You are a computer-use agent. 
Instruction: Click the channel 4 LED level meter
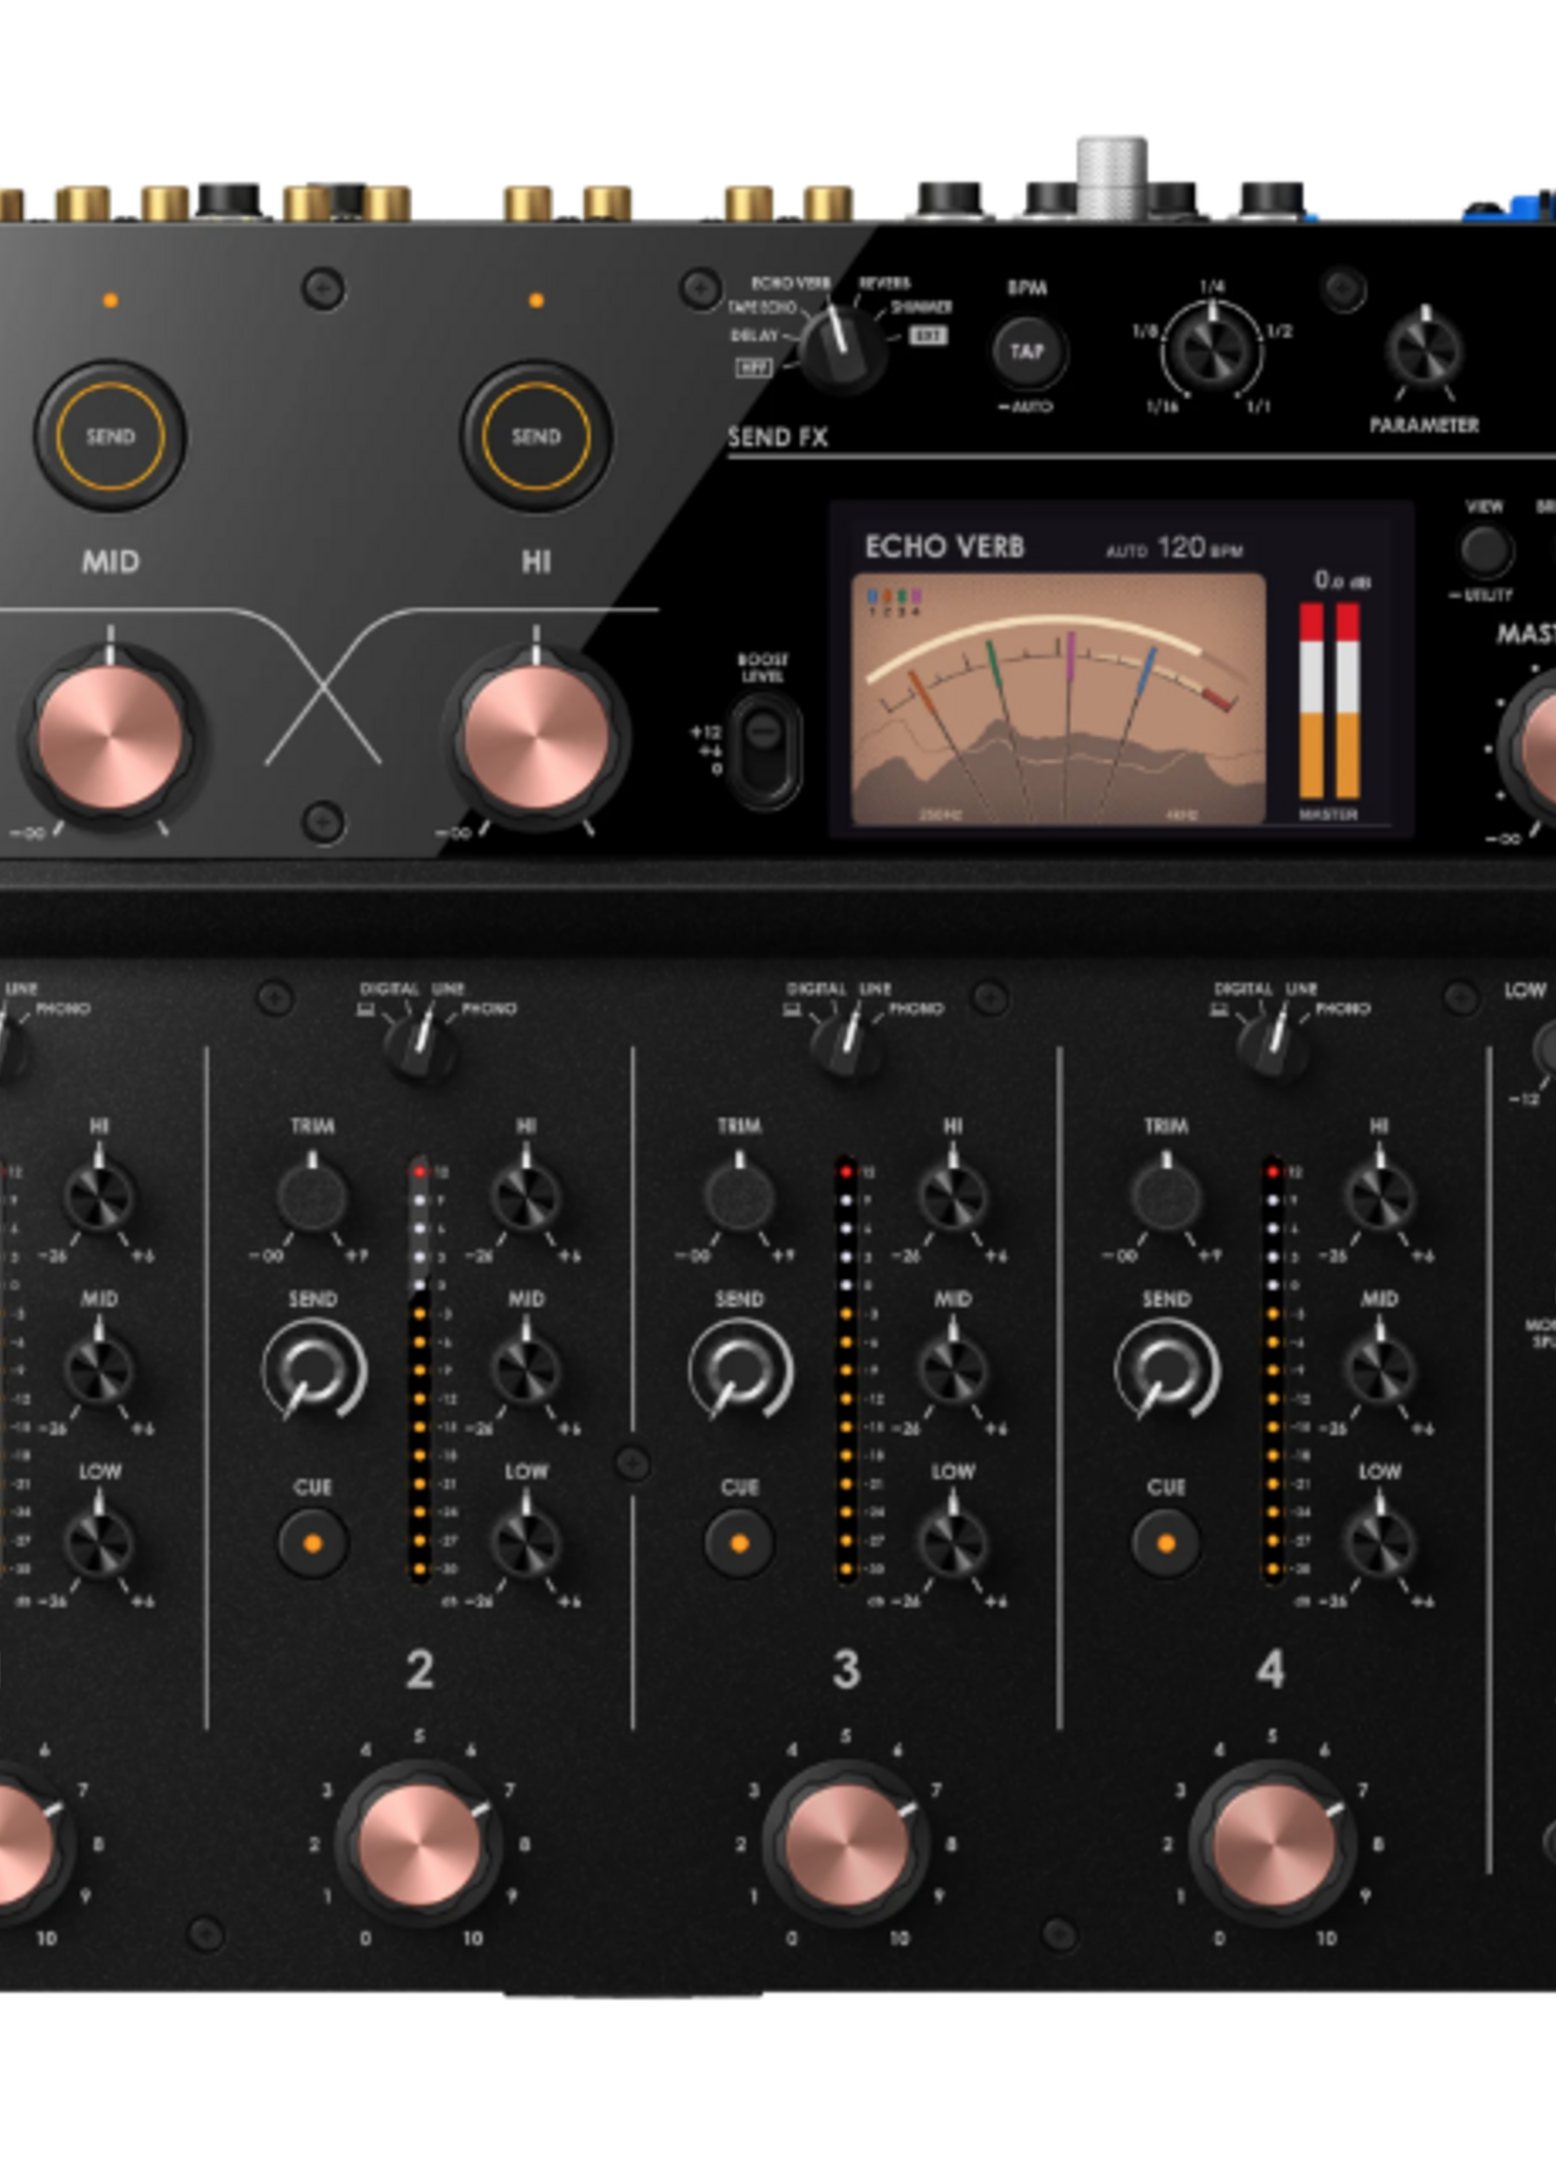[1272, 1370]
